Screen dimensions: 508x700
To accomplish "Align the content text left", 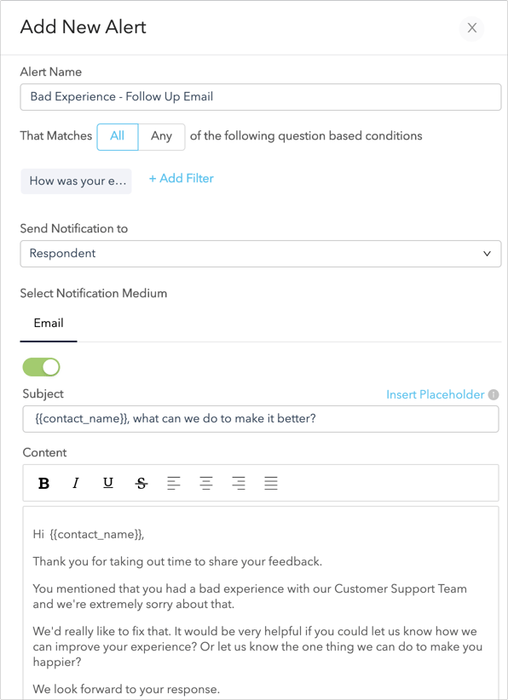I will 174,483.
